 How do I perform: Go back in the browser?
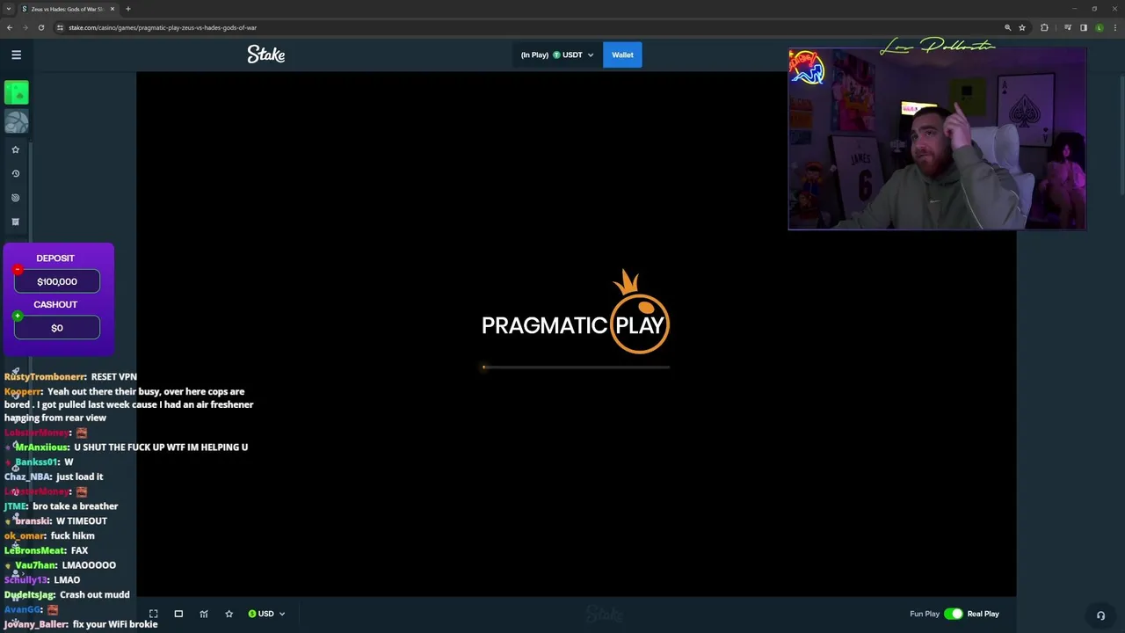tap(10, 27)
